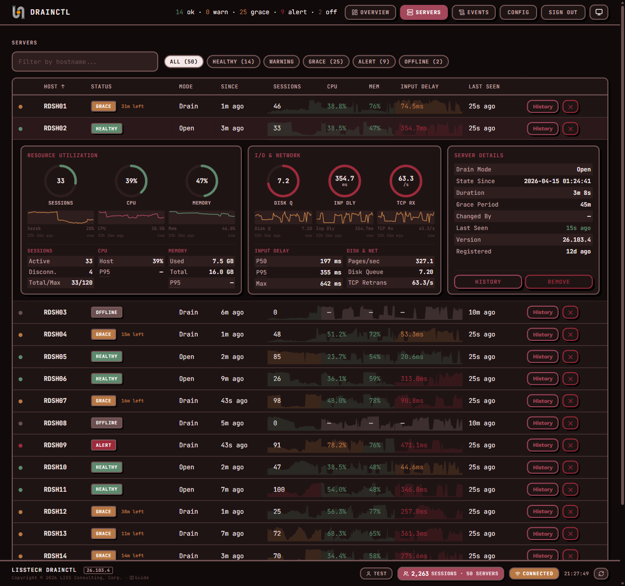Click the TEST user button in footer

[x=376, y=574]
